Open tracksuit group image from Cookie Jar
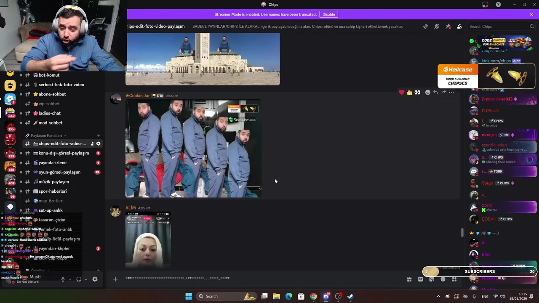This screenshot has width=539, height=303. pyautogui.click(x=193, y=148)
